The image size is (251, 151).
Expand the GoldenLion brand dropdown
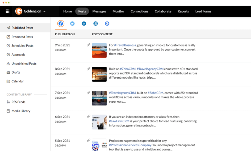point(44,11)
